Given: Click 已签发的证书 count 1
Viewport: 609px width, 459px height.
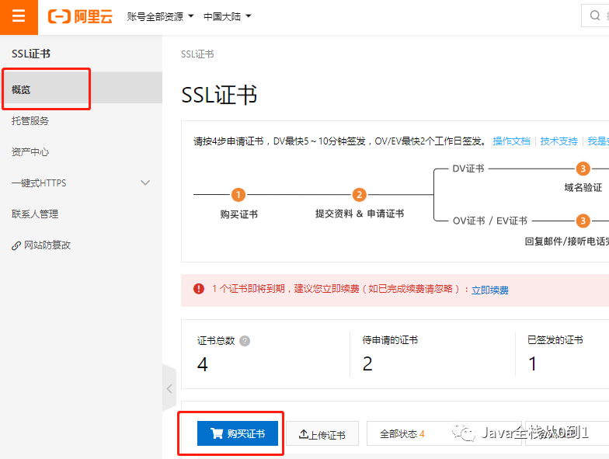Looking at the screenshot, I should [533, 363].
